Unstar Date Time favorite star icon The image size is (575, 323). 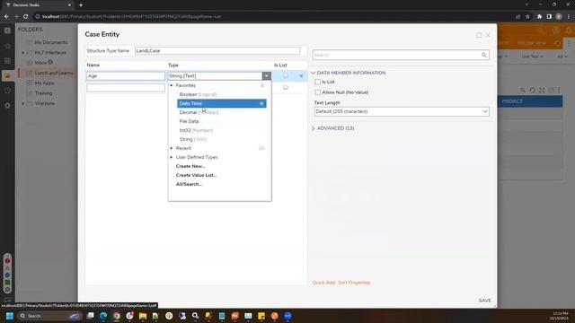tap(261, 104)
